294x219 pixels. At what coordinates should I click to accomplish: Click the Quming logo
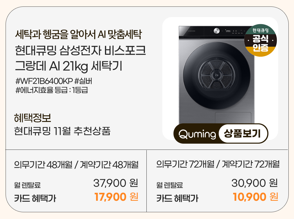pyautogui.click(x=197, y=134)
